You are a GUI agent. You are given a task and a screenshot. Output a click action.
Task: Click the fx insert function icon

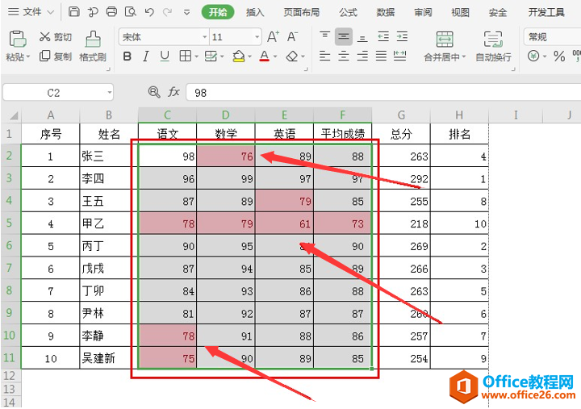(x=173, y=91)
